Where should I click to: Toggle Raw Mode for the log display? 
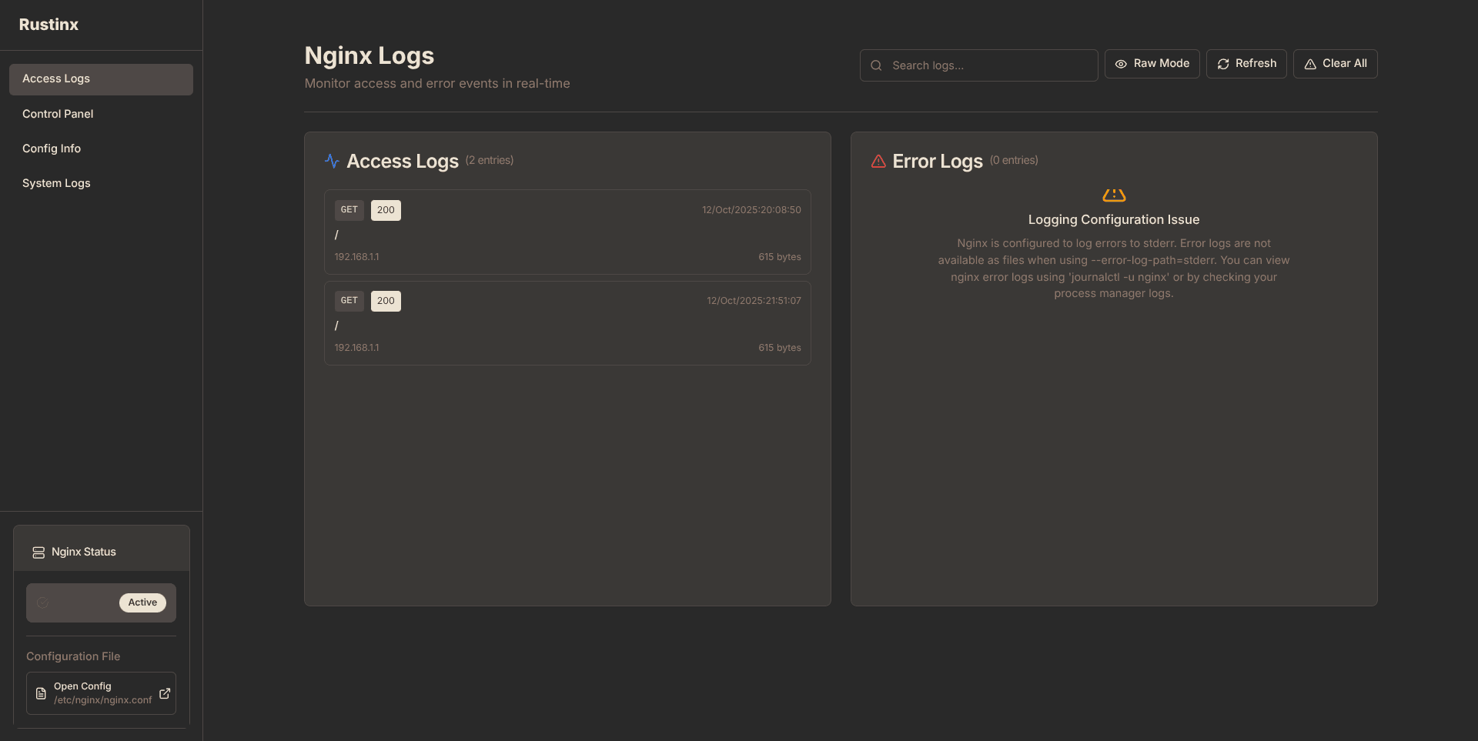click(x=1152, y=63)
